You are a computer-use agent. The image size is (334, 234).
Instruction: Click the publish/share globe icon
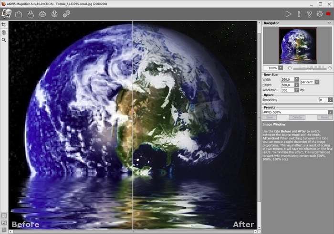pyautogui.click(x=54, y=14)
